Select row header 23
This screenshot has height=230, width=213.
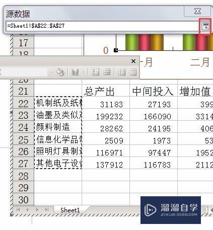tap(24, 115)
